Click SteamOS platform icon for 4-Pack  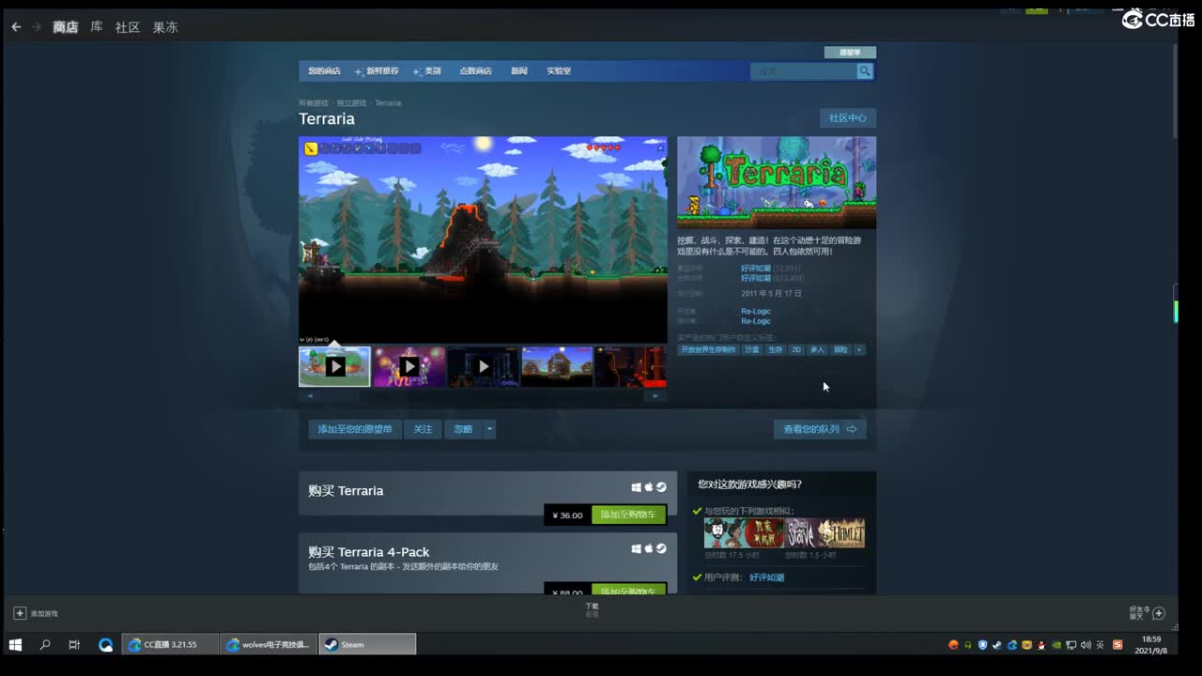click(x=661, y=548)
